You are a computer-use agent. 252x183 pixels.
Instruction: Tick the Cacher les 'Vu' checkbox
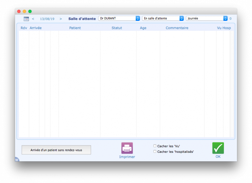tap(155, 146)
